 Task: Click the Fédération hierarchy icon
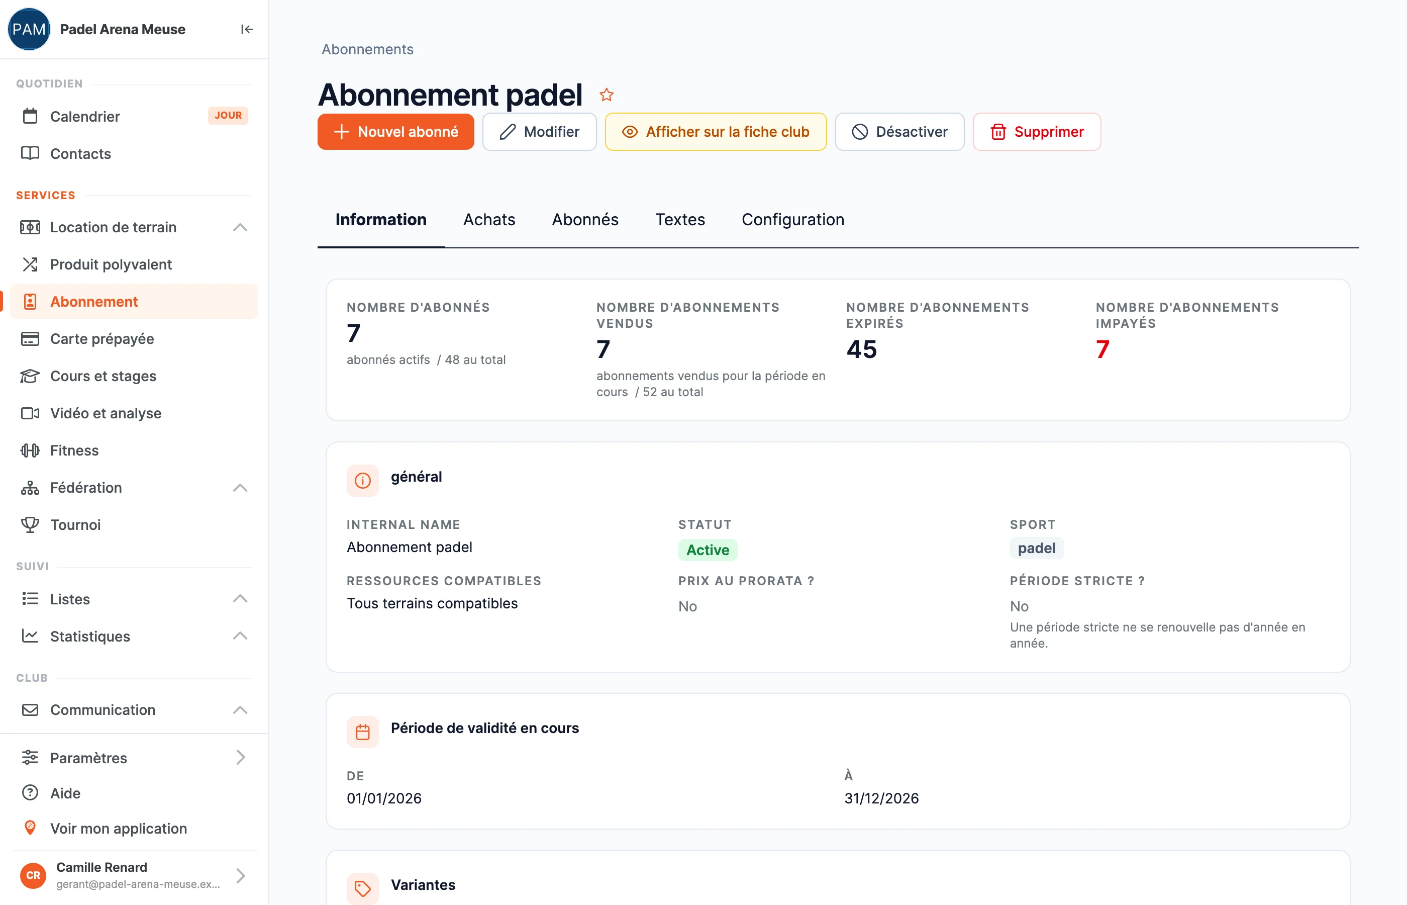30,488
